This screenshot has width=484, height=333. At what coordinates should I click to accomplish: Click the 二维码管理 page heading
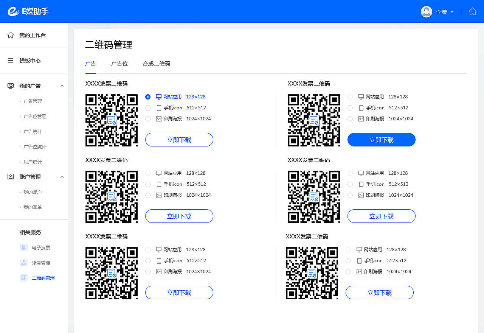(109, 45)
